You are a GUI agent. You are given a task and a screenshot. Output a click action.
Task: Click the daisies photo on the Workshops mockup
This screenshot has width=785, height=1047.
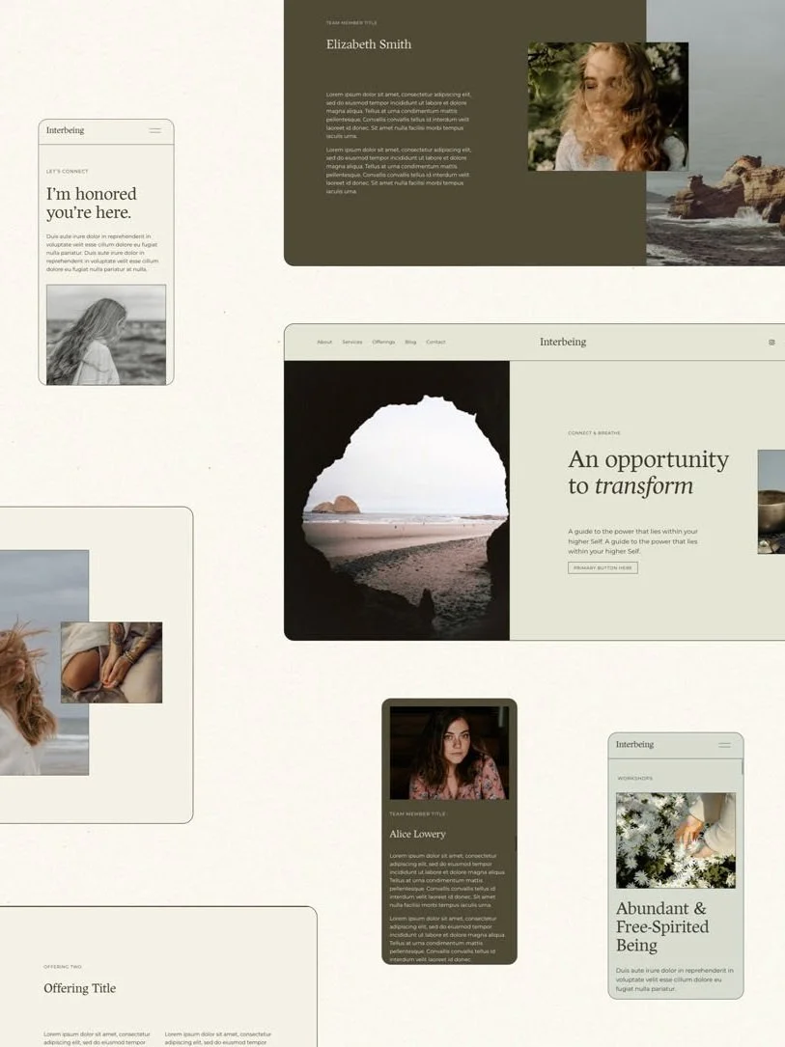pyautogui.click(x=675, y=840)
